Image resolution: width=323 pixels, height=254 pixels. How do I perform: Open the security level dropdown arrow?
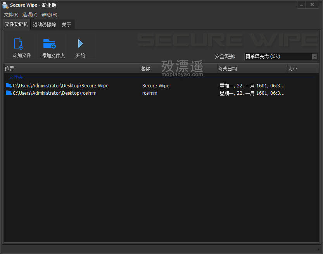click(x=314, y=56)
